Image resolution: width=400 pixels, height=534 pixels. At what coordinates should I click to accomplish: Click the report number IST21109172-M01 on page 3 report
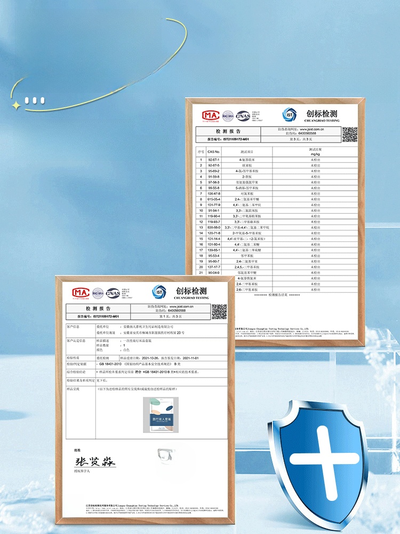[x=236, y=139]
